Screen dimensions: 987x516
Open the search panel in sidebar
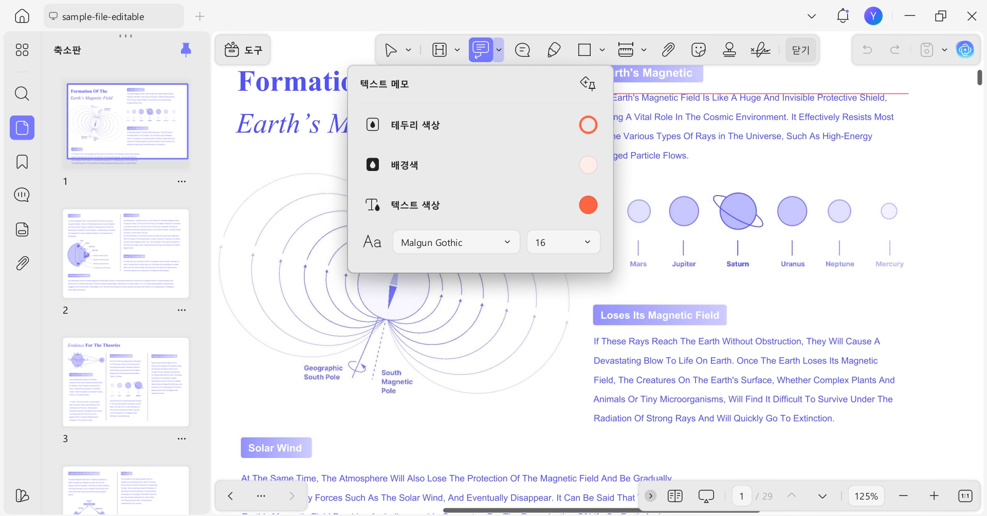click(22, 93)
